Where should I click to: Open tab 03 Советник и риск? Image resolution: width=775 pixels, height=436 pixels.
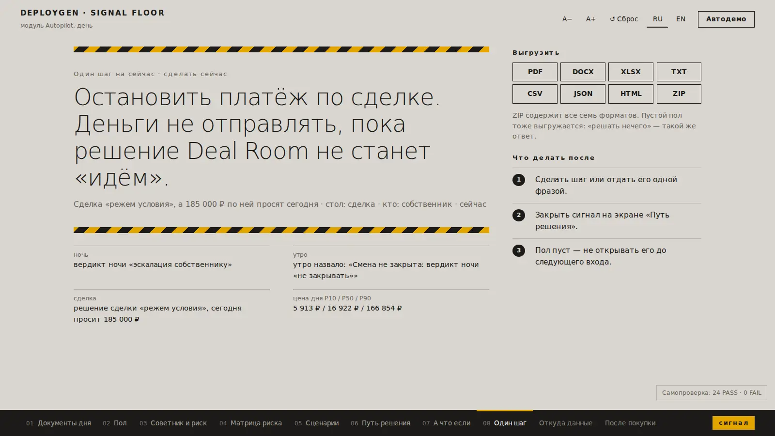click(173, 423)
